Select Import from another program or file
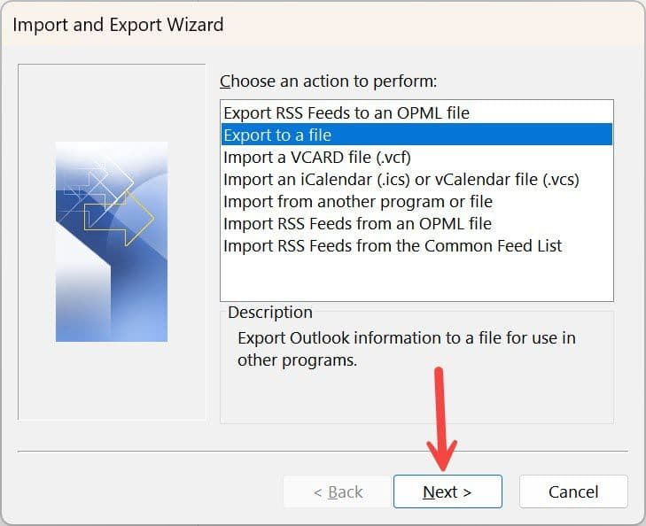The height and width of the screenshot is (526, 646). click(357, 201)
